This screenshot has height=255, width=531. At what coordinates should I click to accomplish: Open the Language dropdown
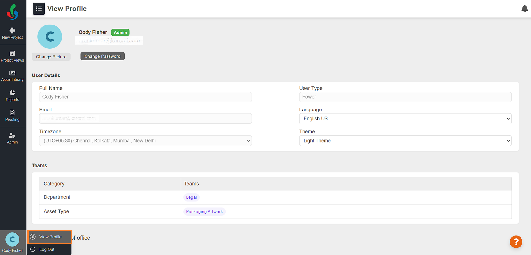pos(405,119)
